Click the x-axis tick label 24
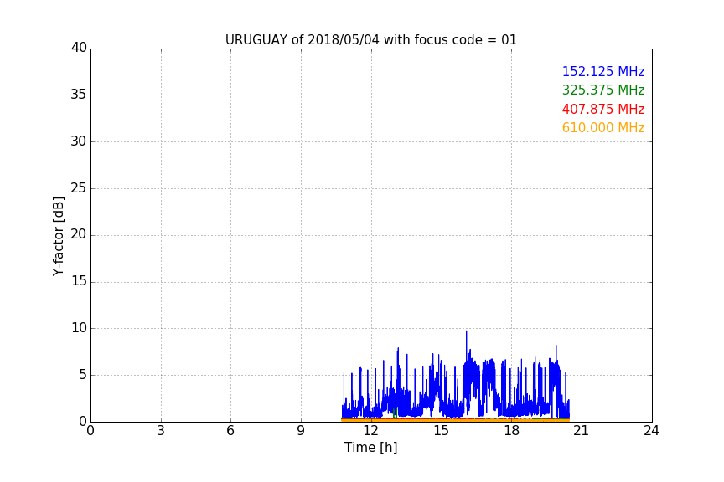724x482 pixels. (x=651, y=431)
